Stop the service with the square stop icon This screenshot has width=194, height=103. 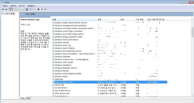point(39,9)
